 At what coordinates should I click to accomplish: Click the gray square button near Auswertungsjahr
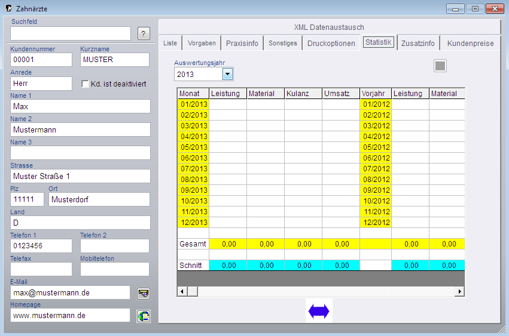pyautogui.click(x=440, y=66)
